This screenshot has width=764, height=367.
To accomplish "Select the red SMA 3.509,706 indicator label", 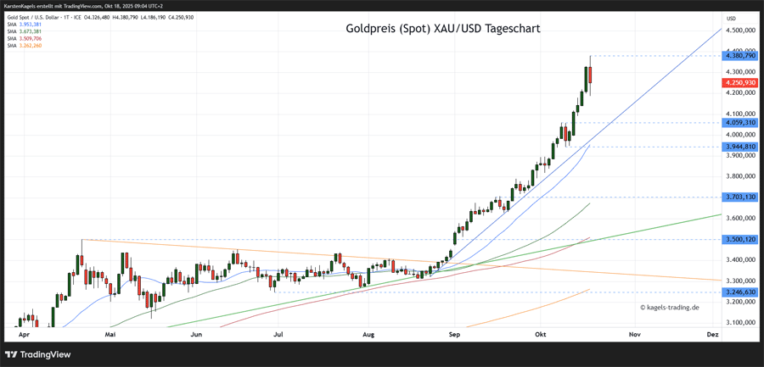I will click(x=23, y=38).
